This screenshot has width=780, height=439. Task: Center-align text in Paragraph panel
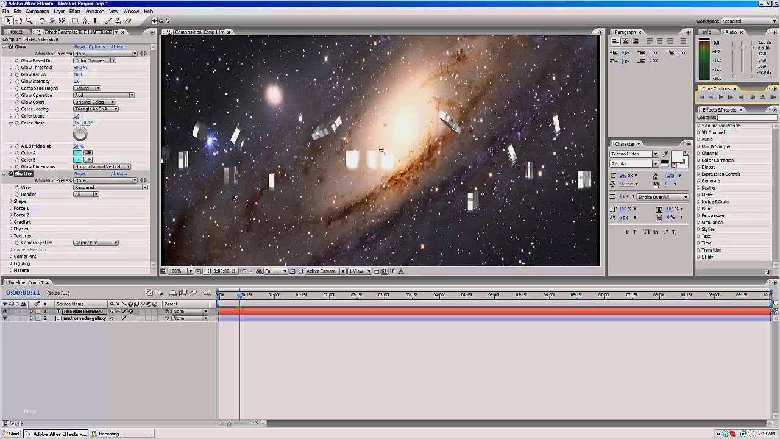625,41
